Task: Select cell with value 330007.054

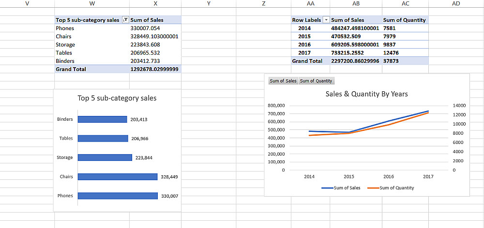Action: (x=155, y=28)
